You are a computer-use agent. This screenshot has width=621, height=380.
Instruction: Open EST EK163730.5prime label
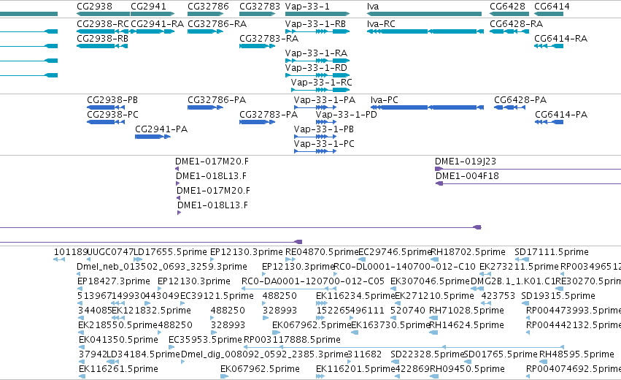click(390, 325)
